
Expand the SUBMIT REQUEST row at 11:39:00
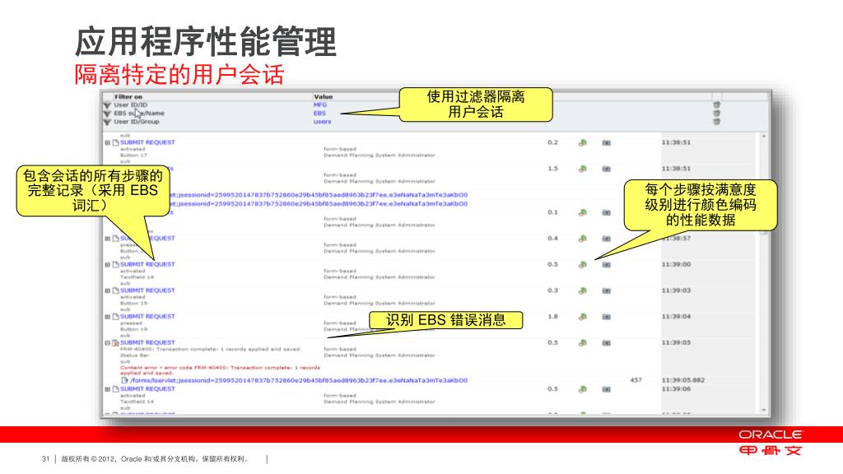pos(107,265)
